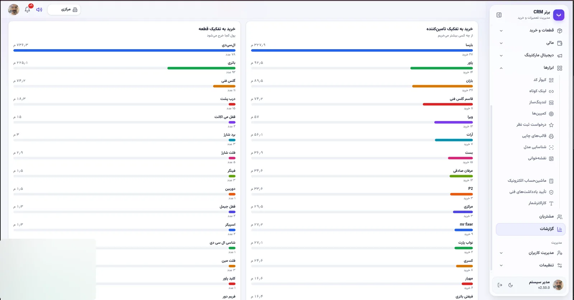574x300 pixels.
Task: Click the شناسایی مدل scan icon
Action: pyautogui.click(x=551, y=147)
